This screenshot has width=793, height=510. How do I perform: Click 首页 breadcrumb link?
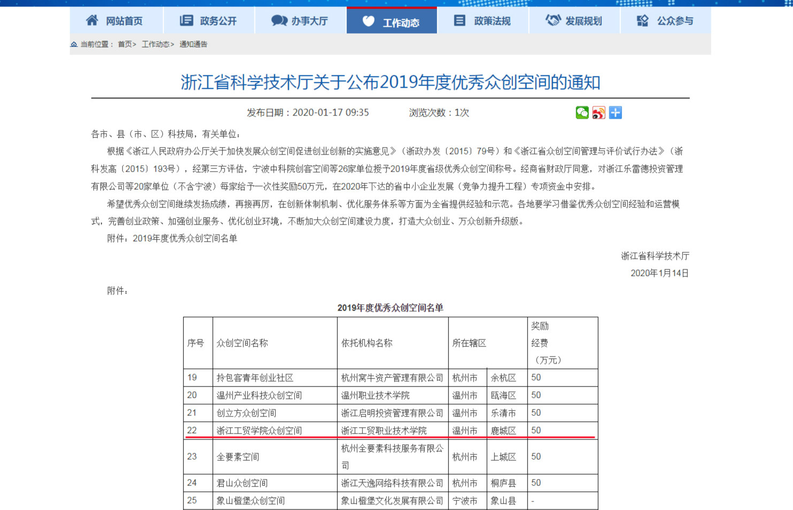pos(125,44)
